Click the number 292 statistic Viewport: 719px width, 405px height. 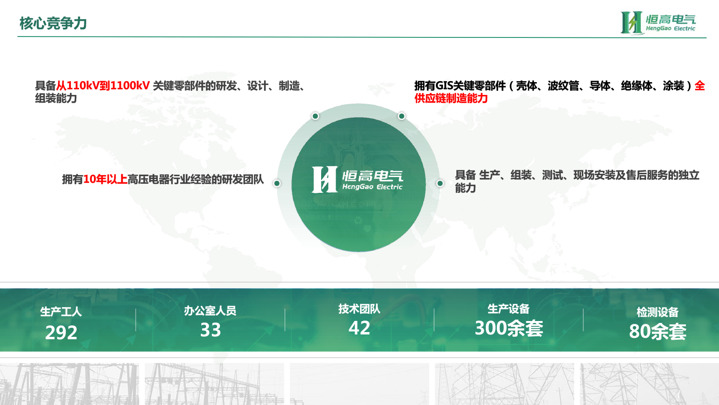click(x=61, y=333)
